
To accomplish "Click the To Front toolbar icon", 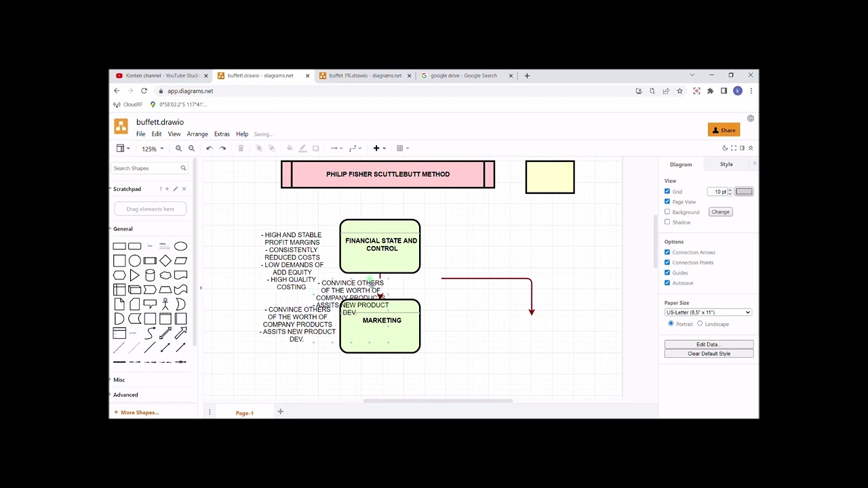I will tap(259, 148).
